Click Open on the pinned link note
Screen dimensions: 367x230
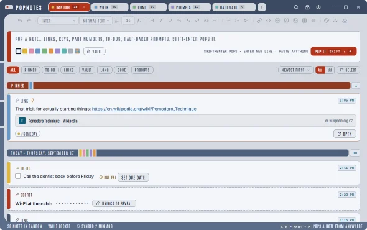coord(345,134)
